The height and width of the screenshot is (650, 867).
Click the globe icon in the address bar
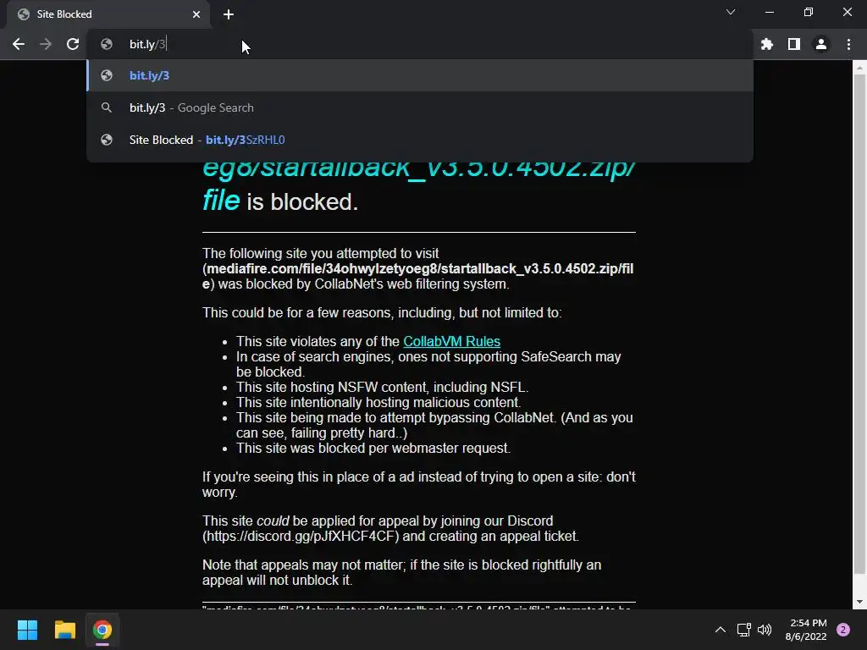tap(107, 44)
